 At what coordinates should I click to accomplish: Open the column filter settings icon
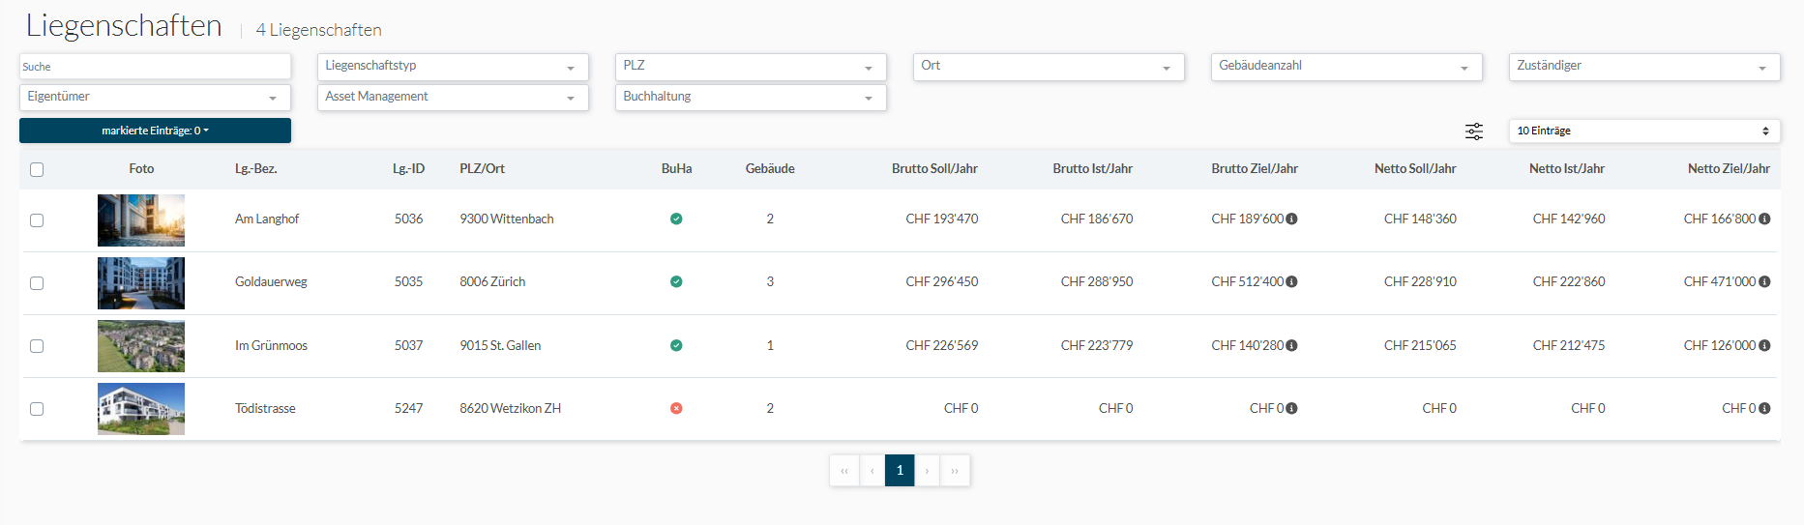pyautogui.click(x=1473, y=131)
